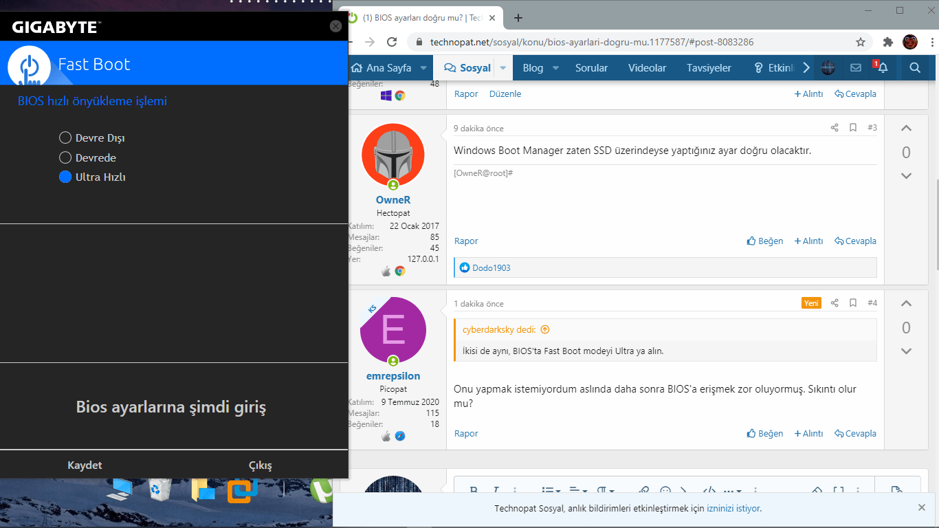Select the VMware desktop icon
Viewport: 939px width, 528px height.
243,490
